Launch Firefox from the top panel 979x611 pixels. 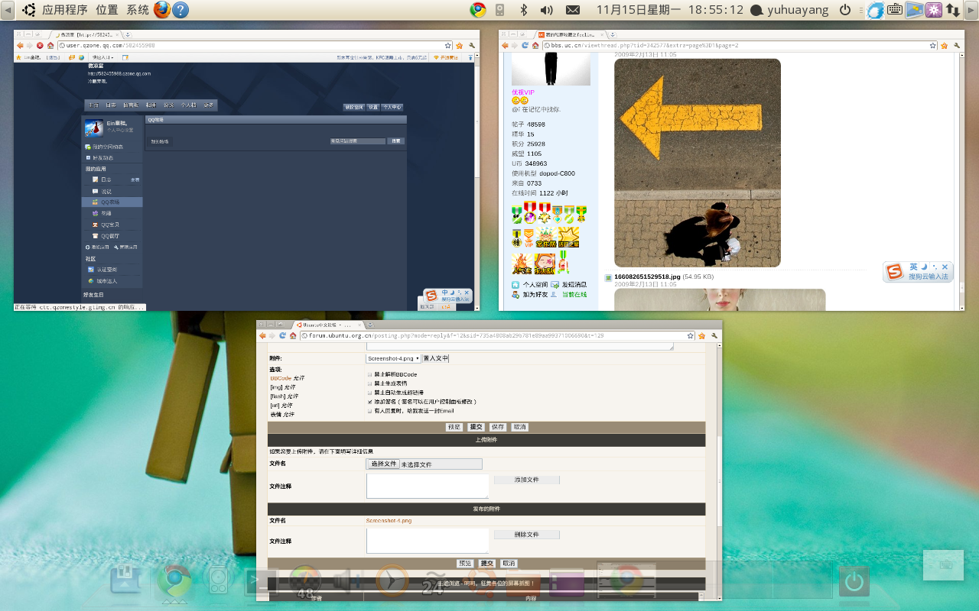(162, 10)
